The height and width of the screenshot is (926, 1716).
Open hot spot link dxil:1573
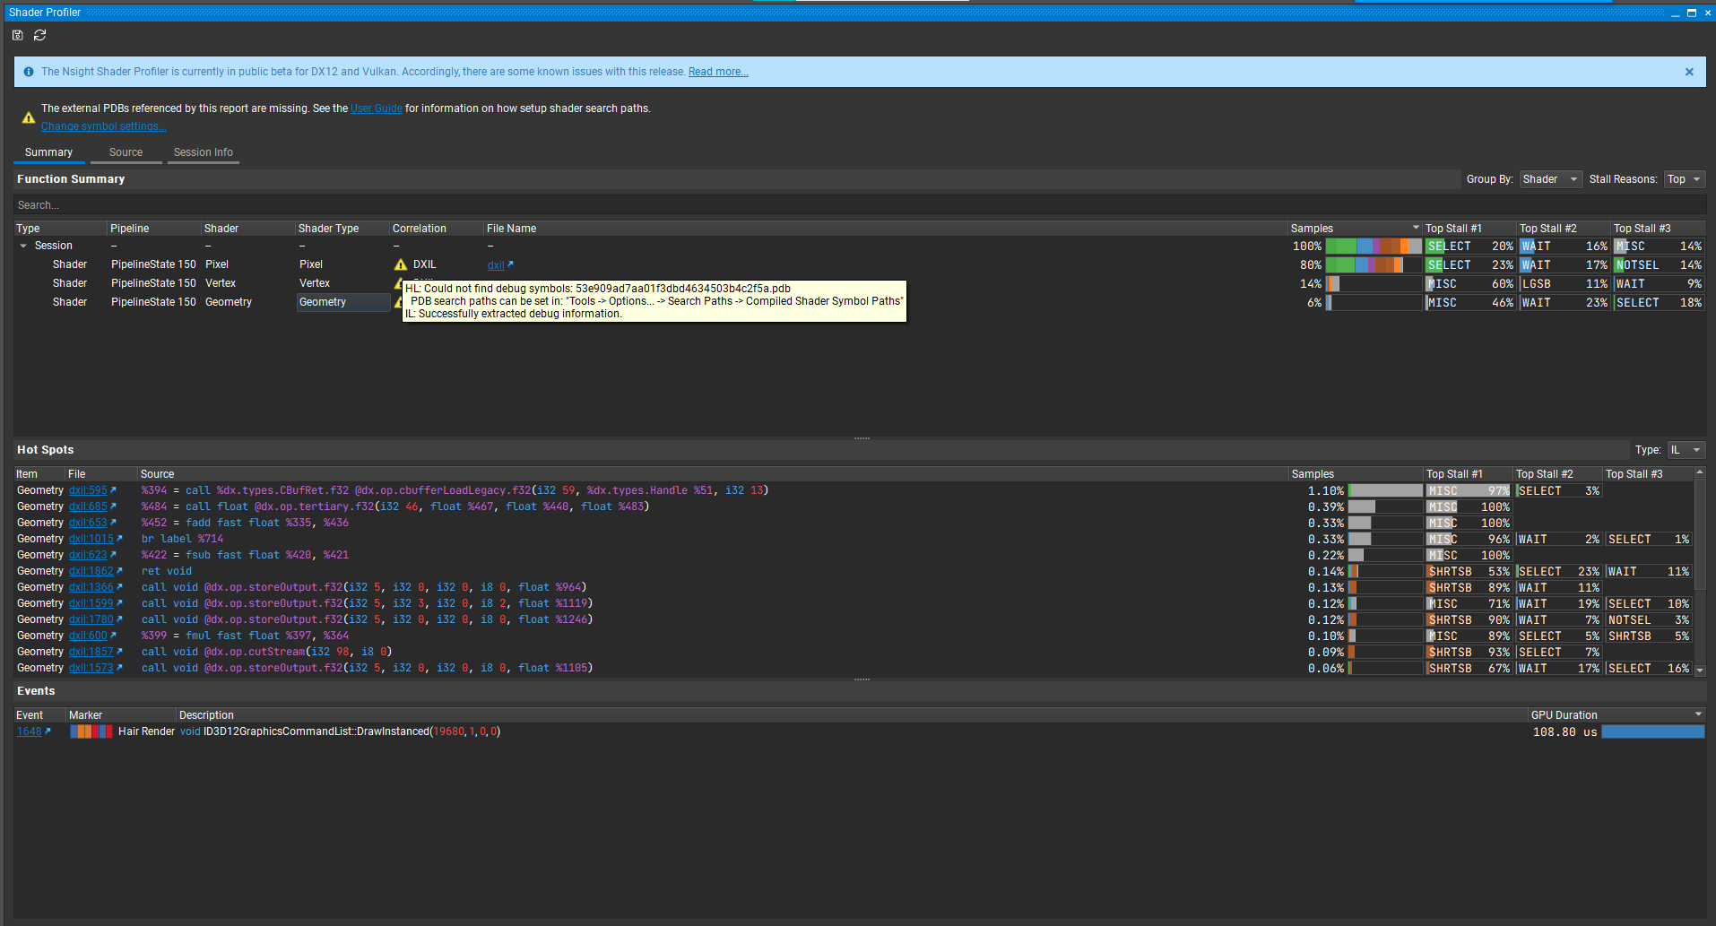click(x=91, y=668)
